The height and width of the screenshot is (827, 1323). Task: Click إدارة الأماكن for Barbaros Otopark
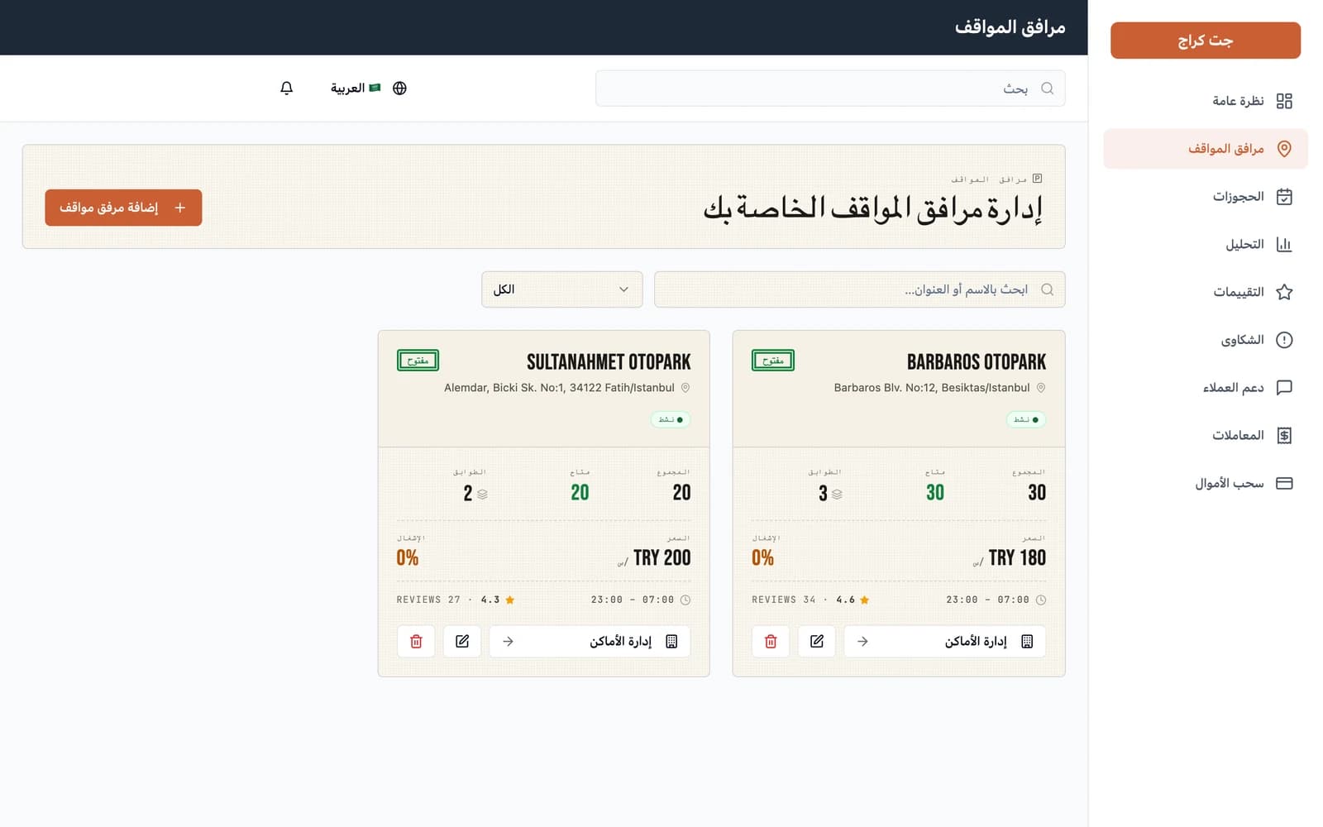point(944,641)
